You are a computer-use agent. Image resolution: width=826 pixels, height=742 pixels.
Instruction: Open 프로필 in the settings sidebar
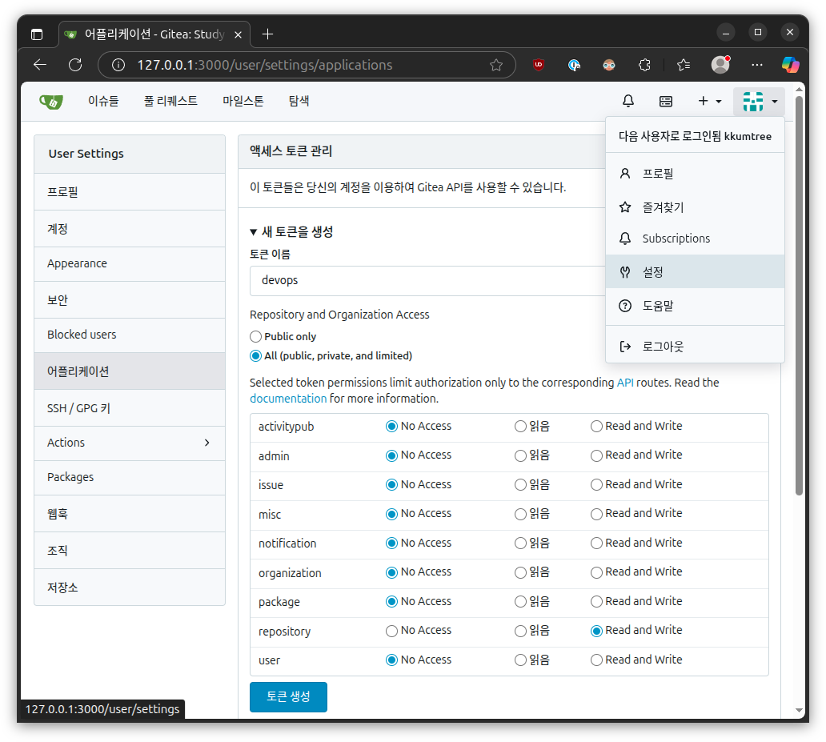[x=130, y=192]
